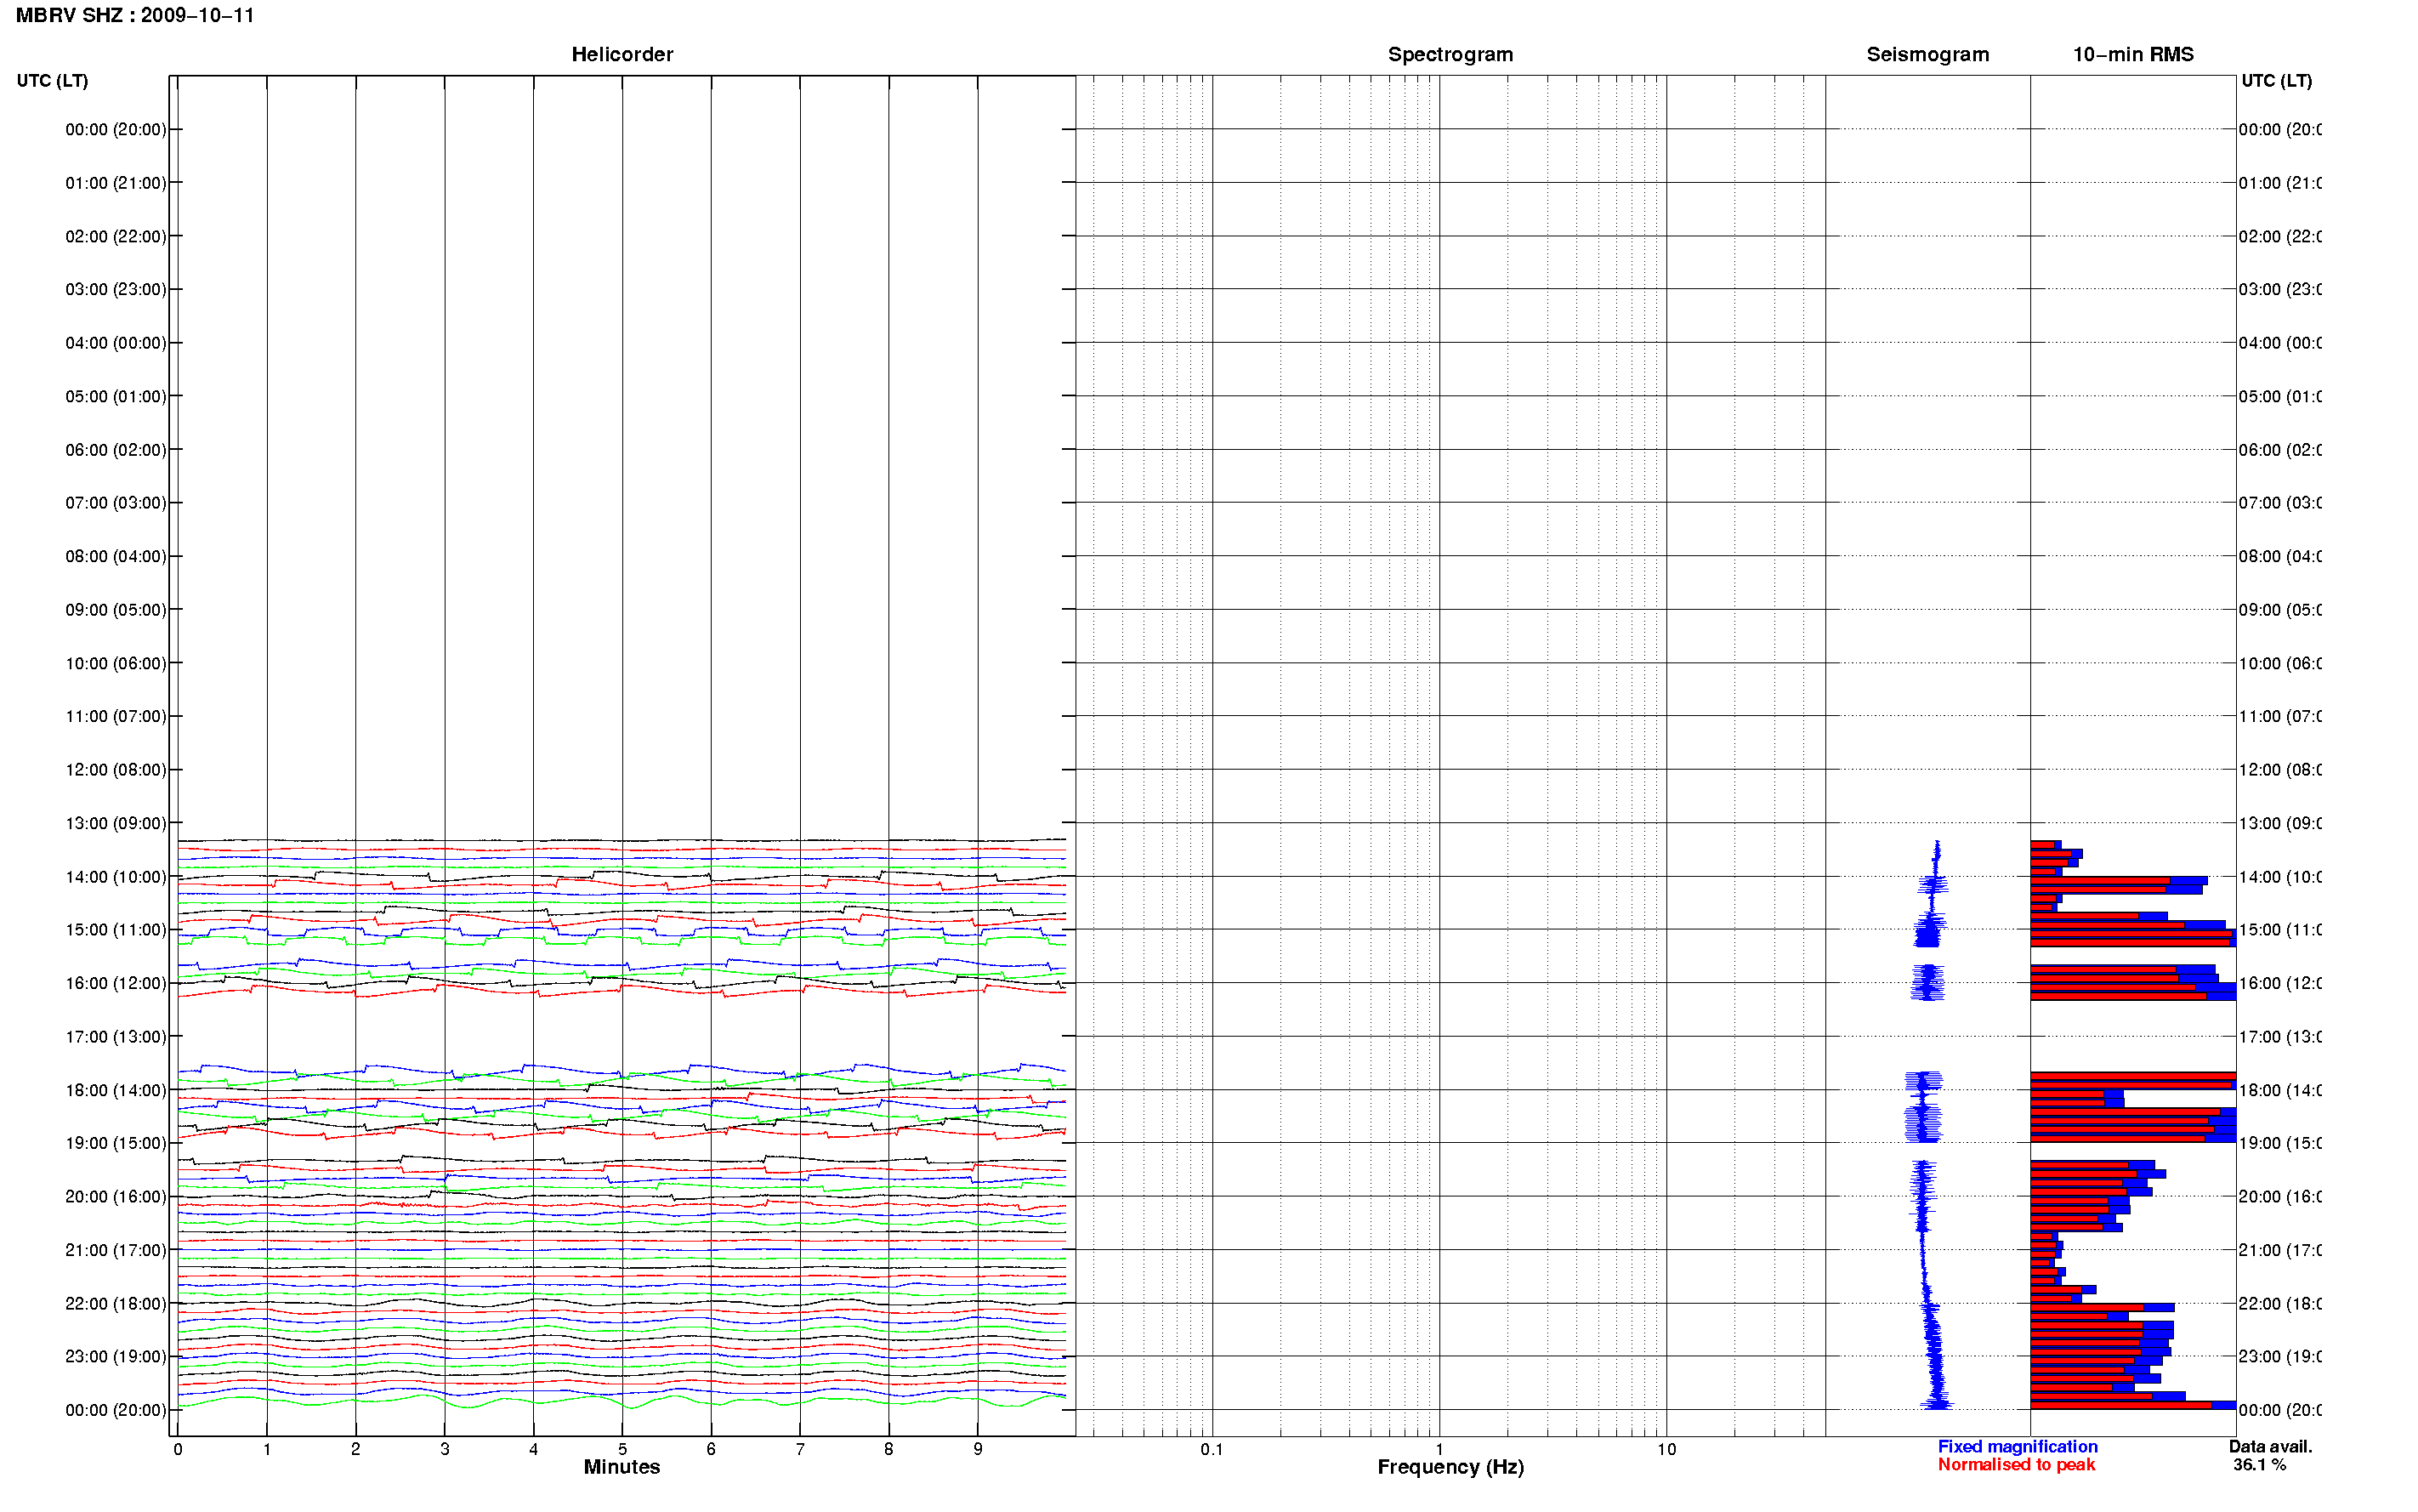Screen dimensions: 2418x1512
Task: Click the left '02:00 (22:00)' time label
Action: click(x=116, y=236)
